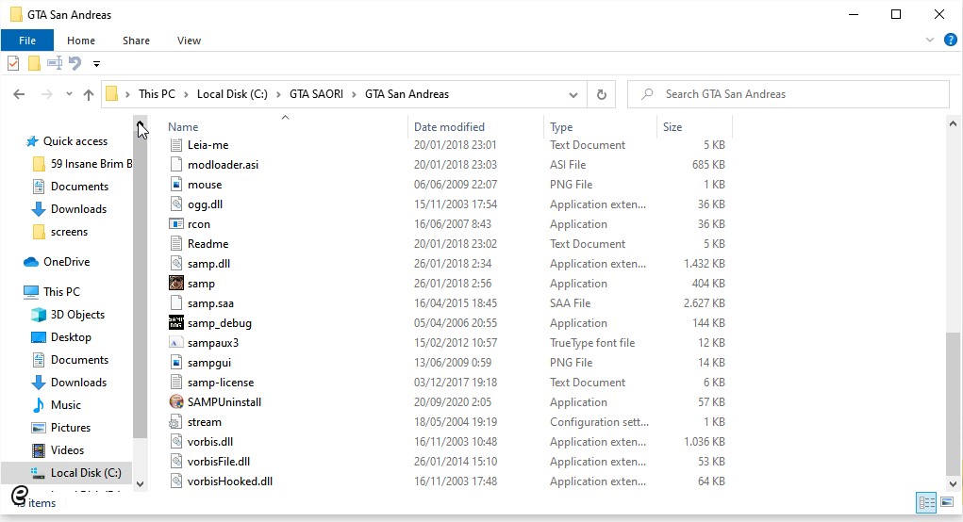This screenshot has height=522, width=963.
Task: Click the Undo quick access icon
Action: click(75, 63)
